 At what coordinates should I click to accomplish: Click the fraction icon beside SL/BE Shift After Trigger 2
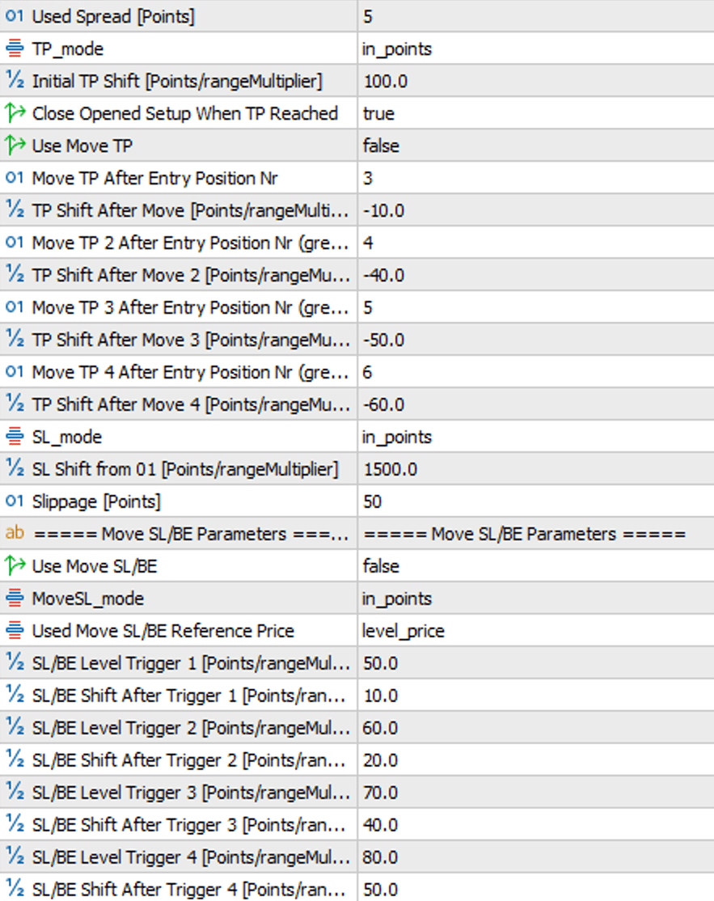coord(15,759)
